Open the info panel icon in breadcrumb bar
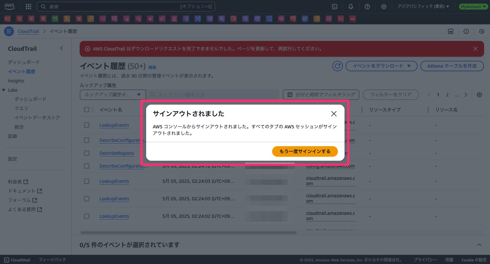Viewport: 490px width, 264px height. tap(466, 32)
